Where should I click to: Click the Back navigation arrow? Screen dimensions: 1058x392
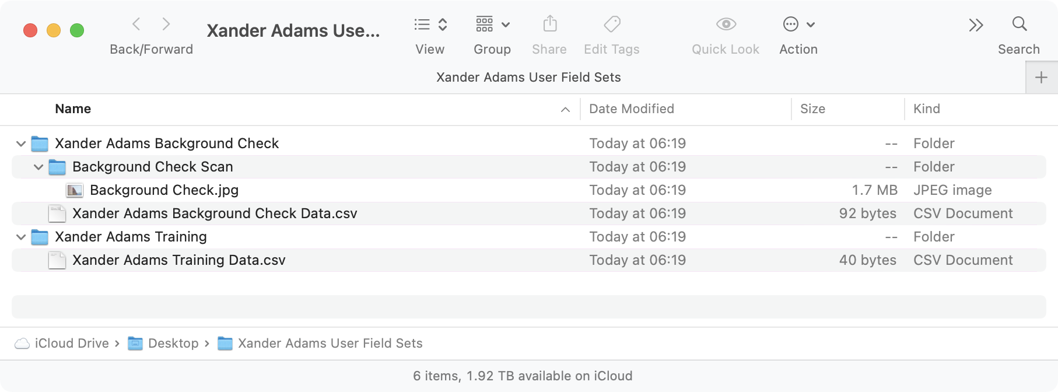point(136,24)
